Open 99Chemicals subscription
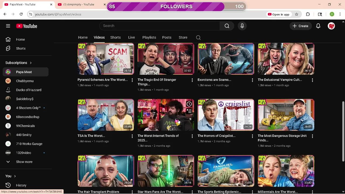This screenshot has height=194, width=345. click(26, 126)
